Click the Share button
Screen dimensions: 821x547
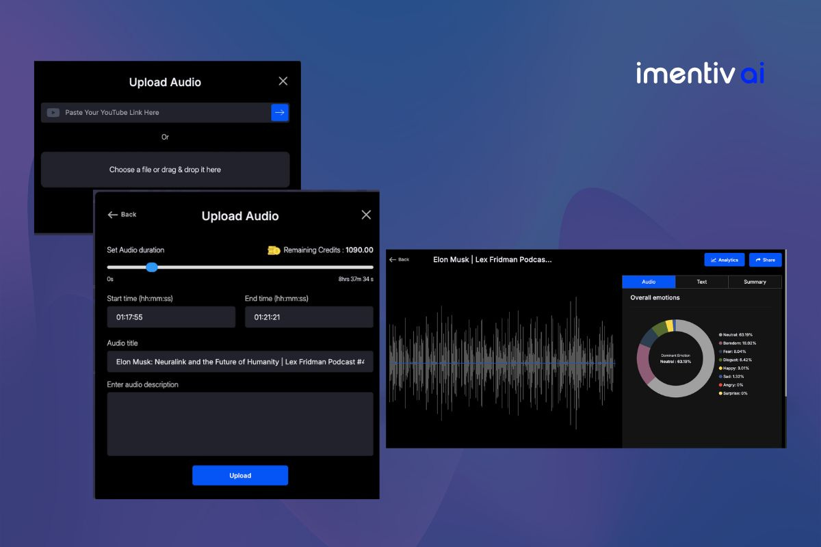(x=766, y=260)
